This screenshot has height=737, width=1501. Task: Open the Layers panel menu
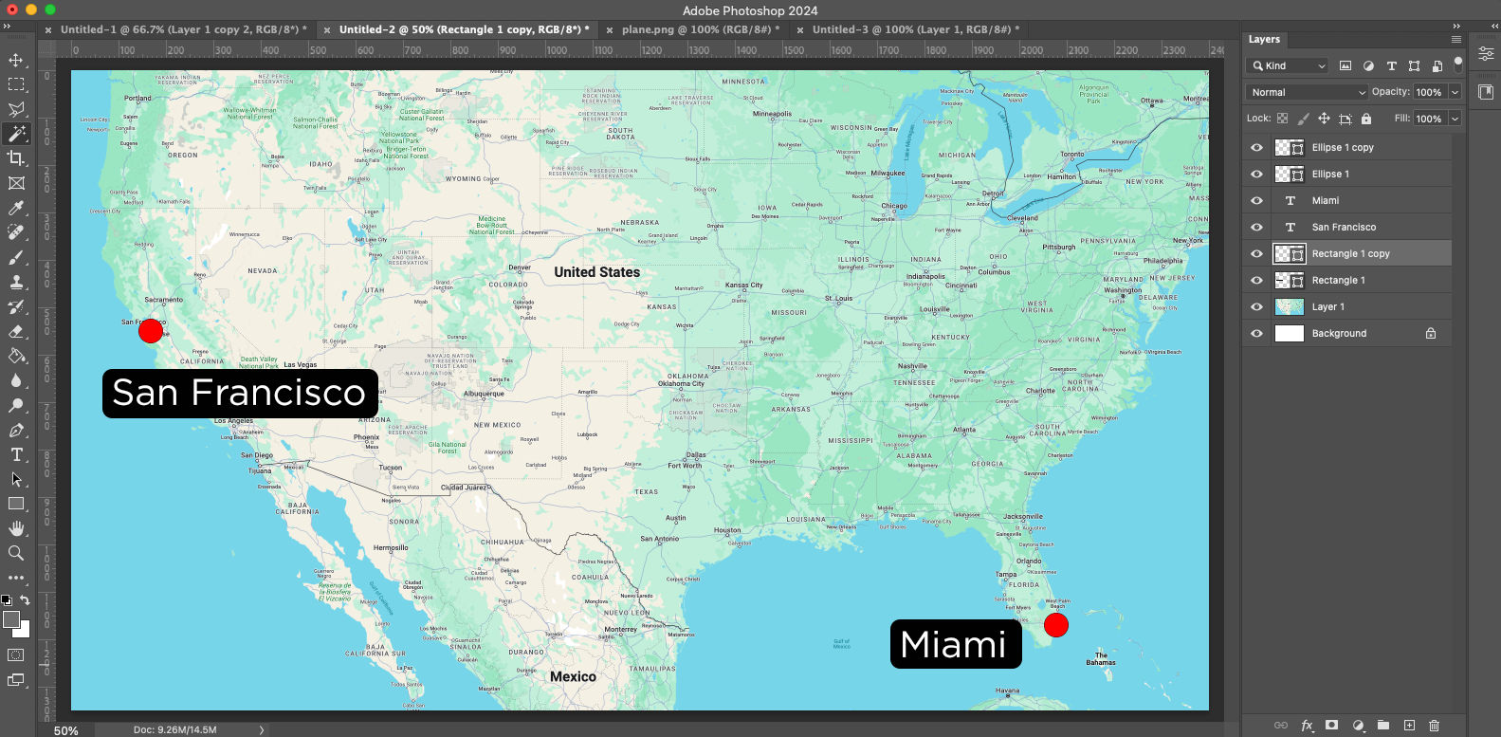coord(1455,39)
